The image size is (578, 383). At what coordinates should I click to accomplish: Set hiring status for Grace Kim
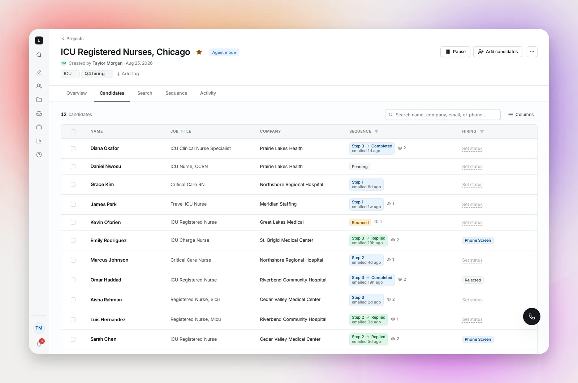click(x=472, y=185)
